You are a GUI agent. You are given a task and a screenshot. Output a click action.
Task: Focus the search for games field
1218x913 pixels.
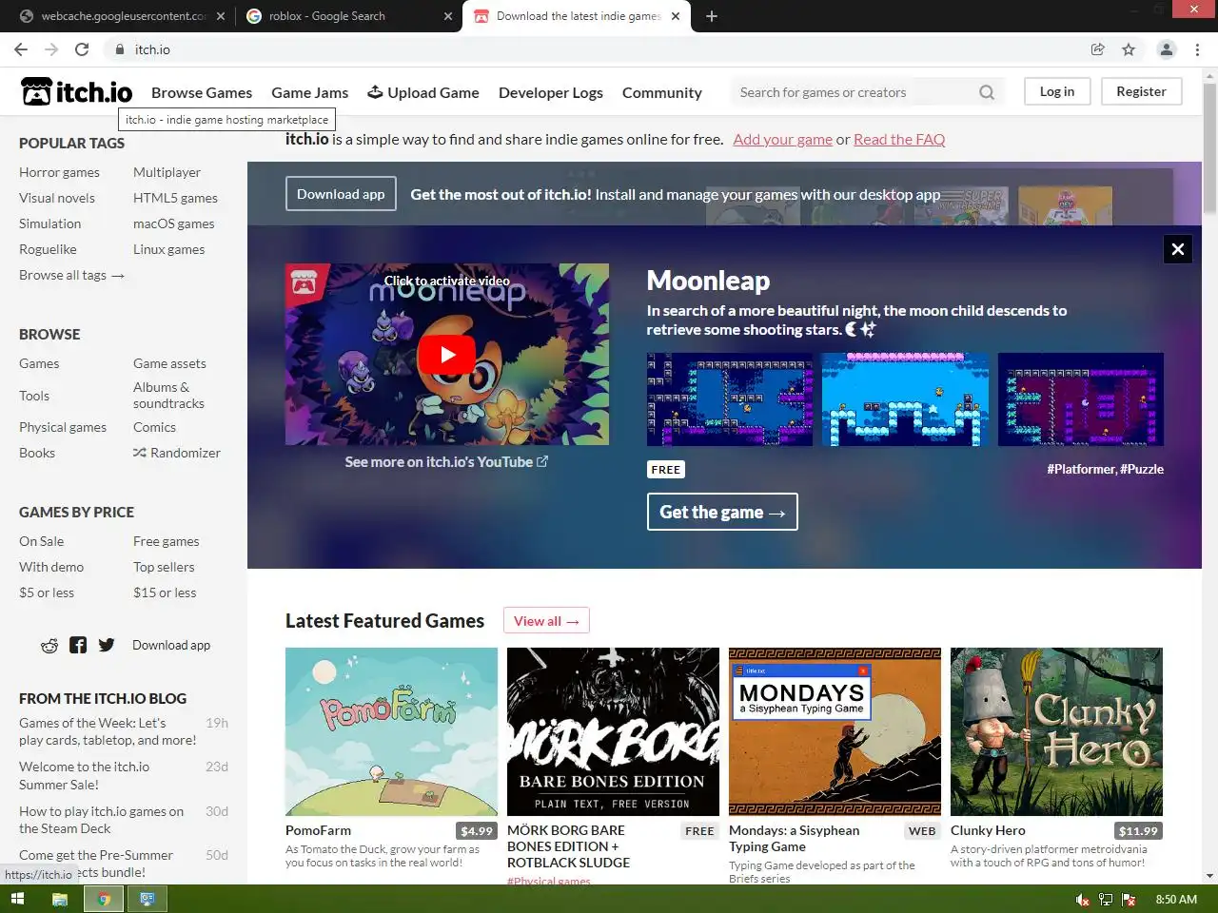point(856,92)
